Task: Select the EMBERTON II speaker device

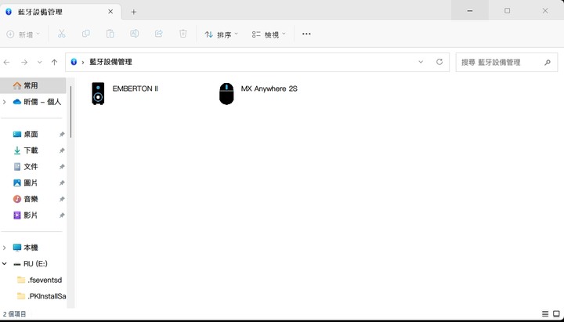Action: point(125,93)
